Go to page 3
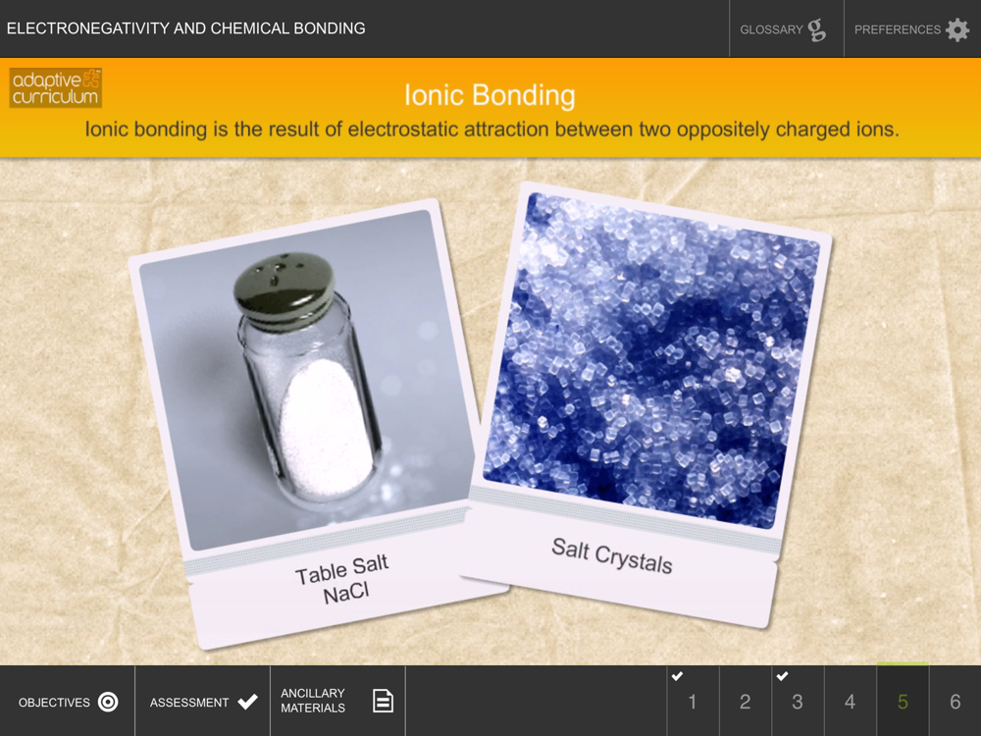Image resolution: width=981 pixels, height=736 pixels. coord(798,701)
